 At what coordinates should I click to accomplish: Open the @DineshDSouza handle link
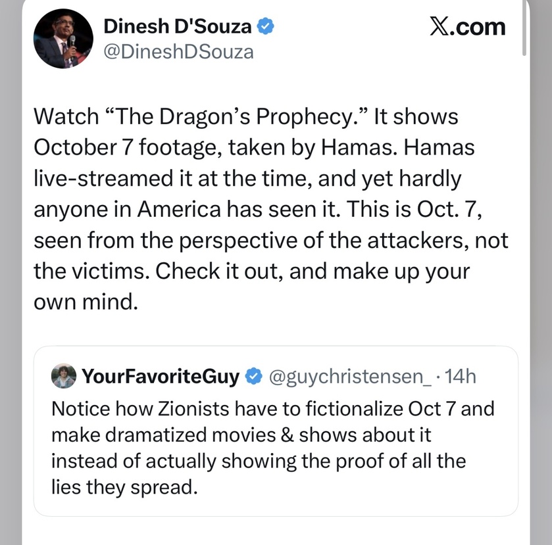pos(178,52)
